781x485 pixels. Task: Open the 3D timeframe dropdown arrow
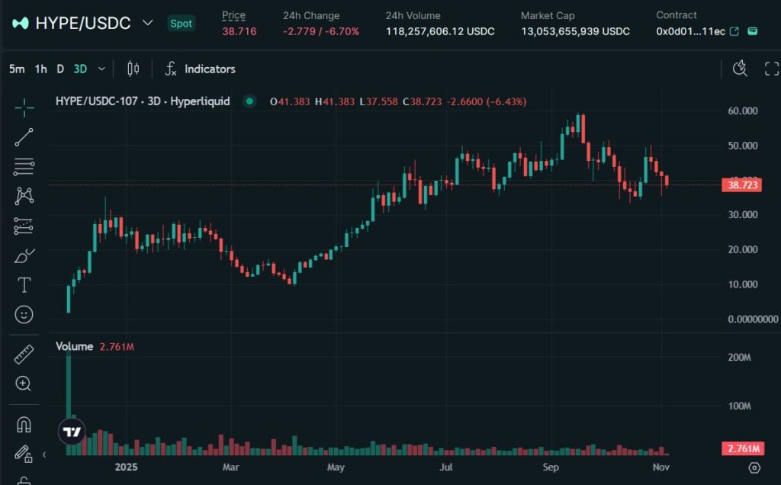pos(100,69)
